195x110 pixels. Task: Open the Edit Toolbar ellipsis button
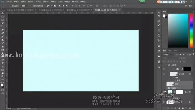coord(2,80)
